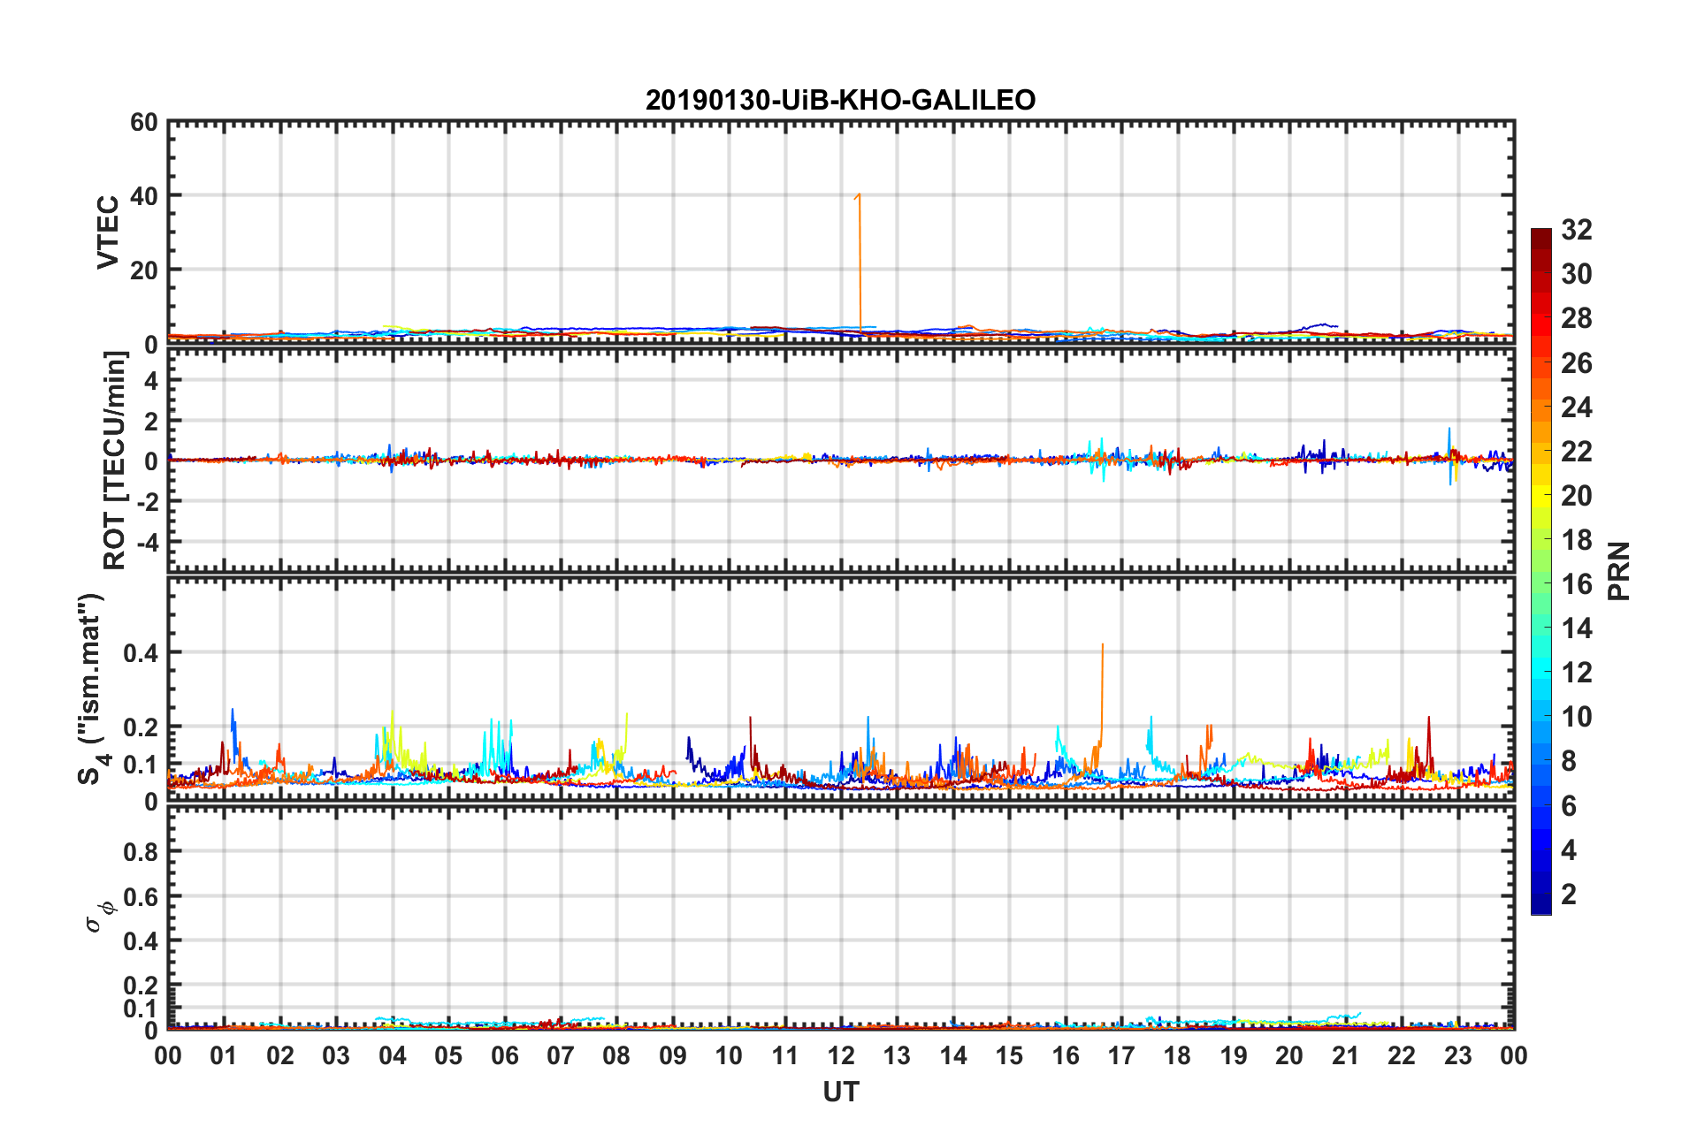1682x1142 pixels.
Task: Click colorbar tick label 2
Action: click(x=1569, y=895)
